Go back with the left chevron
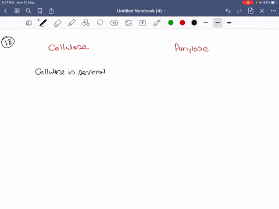The width and height of the screenshot is (279, 209). click(5, 11)
